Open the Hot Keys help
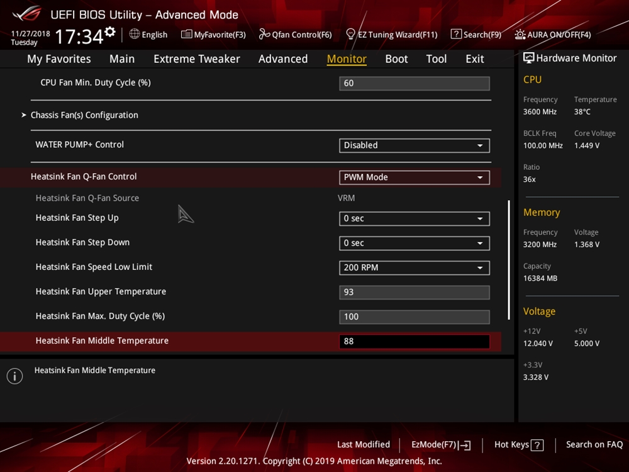Image resolution: width=629 pixels, height=472 pixels. tap(519, 445)
